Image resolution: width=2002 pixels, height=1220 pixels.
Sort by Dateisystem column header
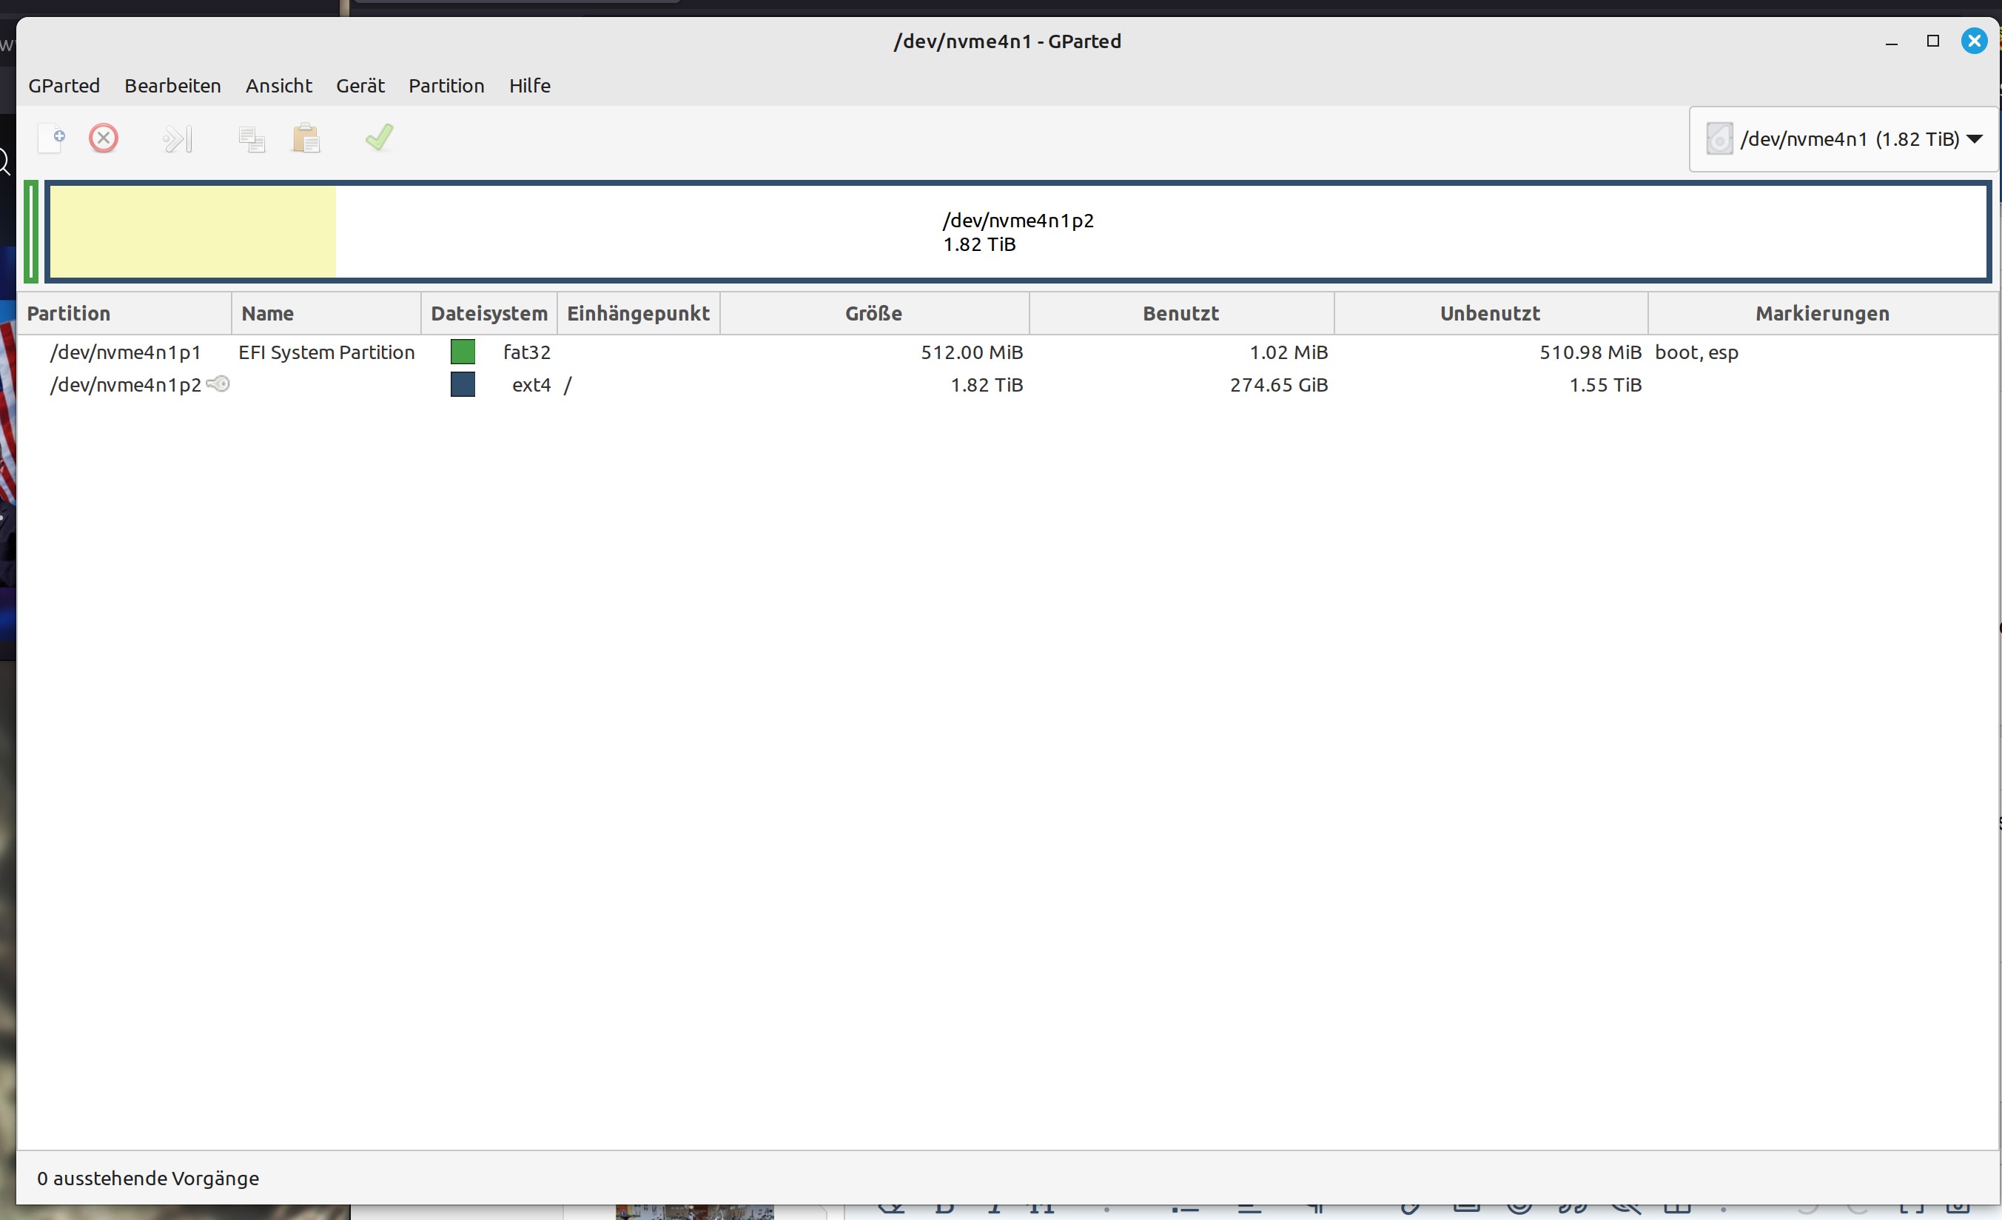(488, 314)
